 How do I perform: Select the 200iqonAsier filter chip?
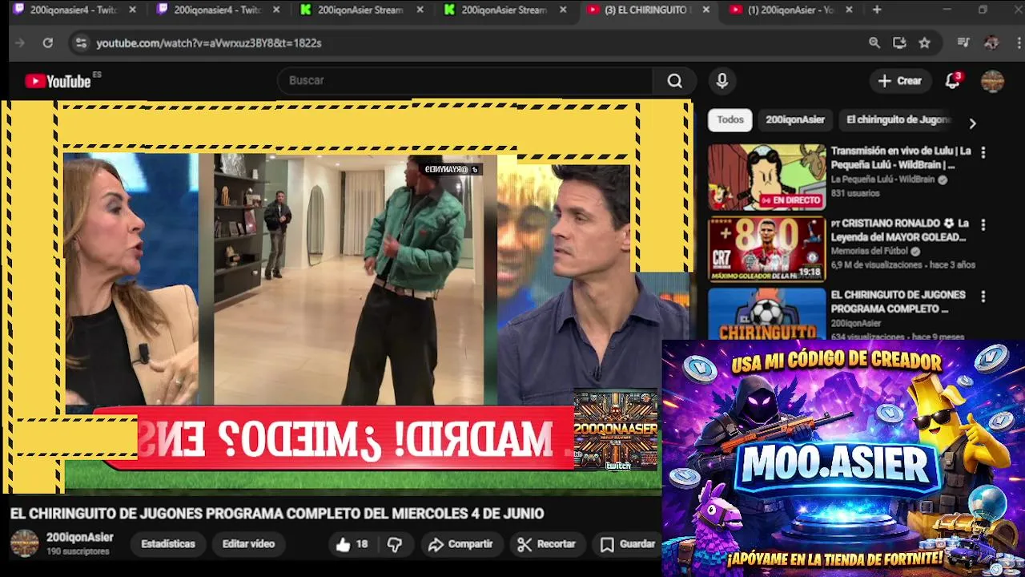[795, 120]
